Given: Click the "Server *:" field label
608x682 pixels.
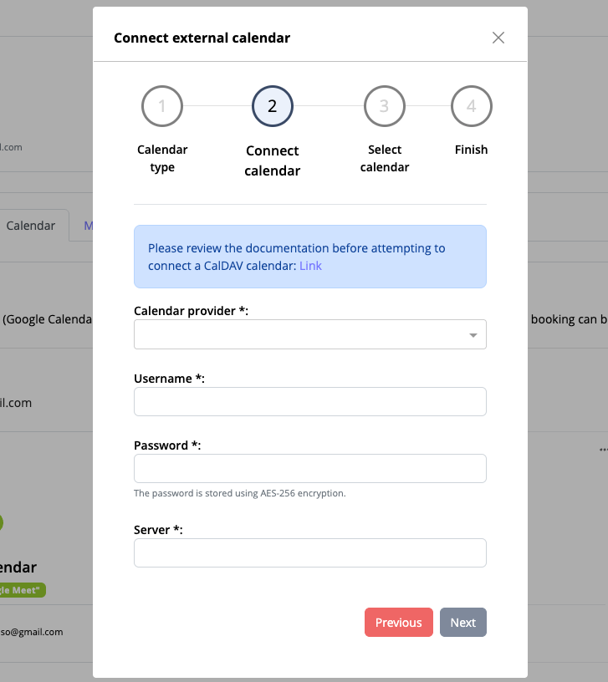Looking at the screenshot, I should (158, 530).
